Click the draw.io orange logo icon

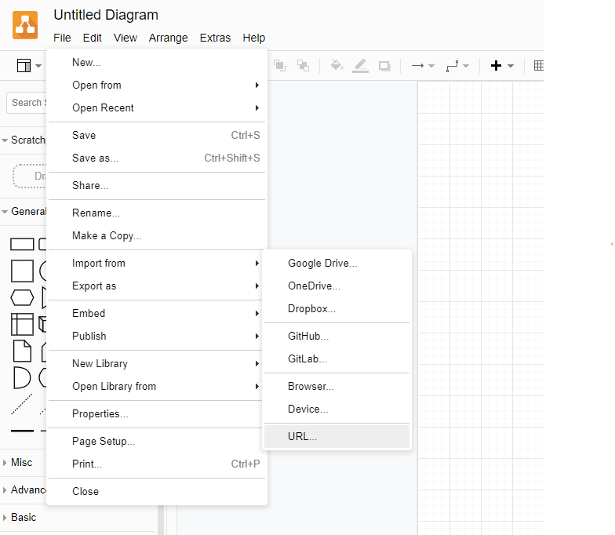click(25, 25)
